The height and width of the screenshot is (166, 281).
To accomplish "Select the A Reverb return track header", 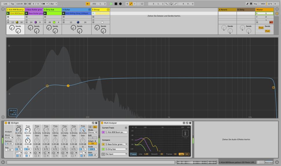I will coord(227,10).
